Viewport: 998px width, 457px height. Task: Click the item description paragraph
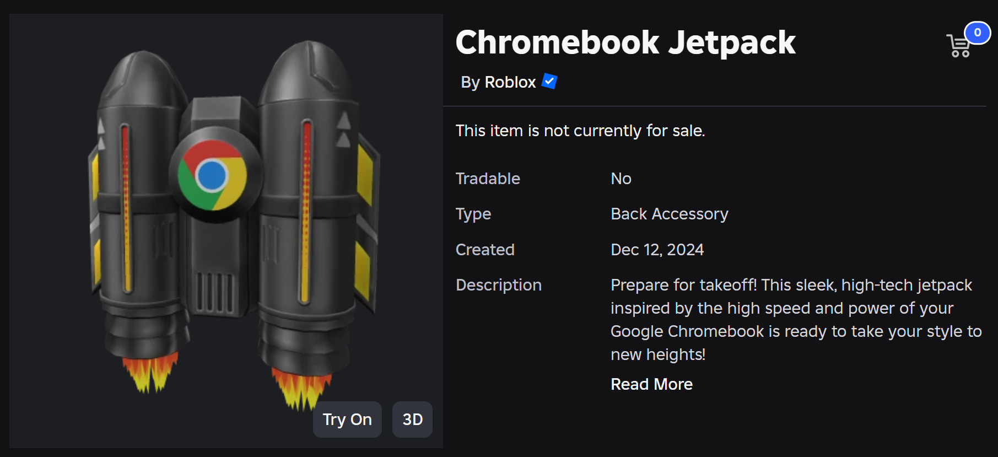795,320
